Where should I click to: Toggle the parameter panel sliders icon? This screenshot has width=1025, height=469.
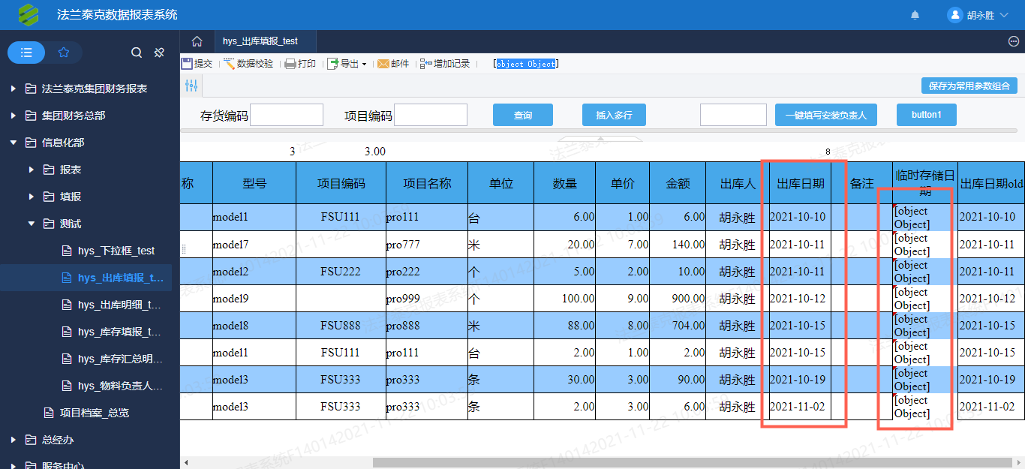(191, 86)
